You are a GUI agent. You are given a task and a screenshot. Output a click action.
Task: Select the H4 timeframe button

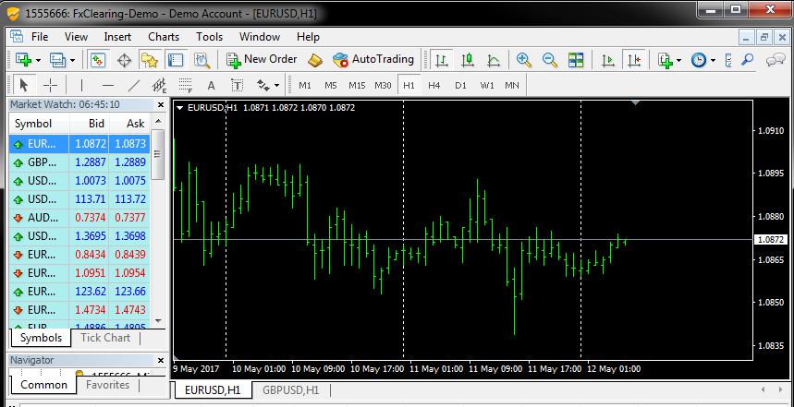point(434,86)
